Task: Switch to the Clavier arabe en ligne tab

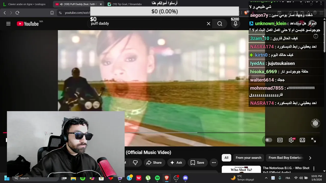Action: point(26,4)
